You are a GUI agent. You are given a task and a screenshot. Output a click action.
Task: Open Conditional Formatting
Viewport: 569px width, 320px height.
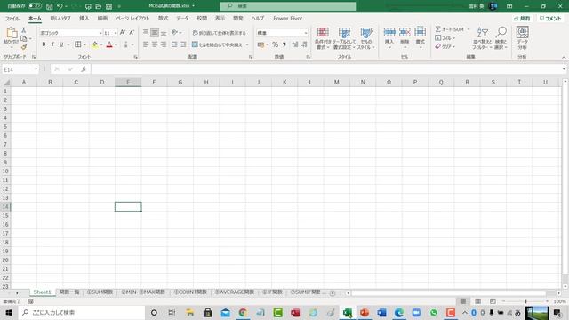323,38
